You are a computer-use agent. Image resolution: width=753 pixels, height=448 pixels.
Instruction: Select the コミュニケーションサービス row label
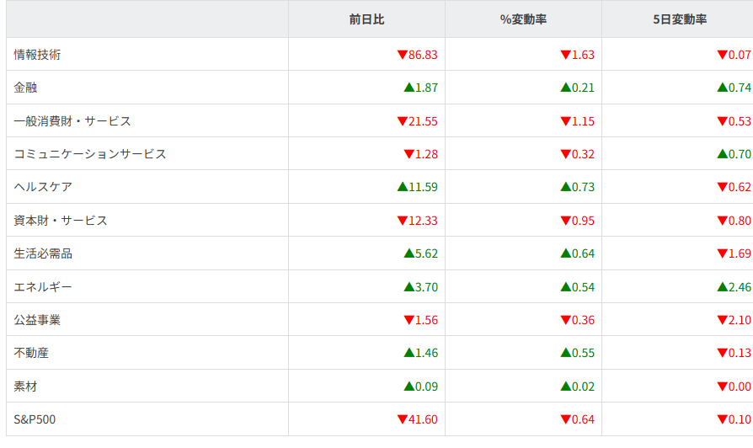[x=90, y=154]
